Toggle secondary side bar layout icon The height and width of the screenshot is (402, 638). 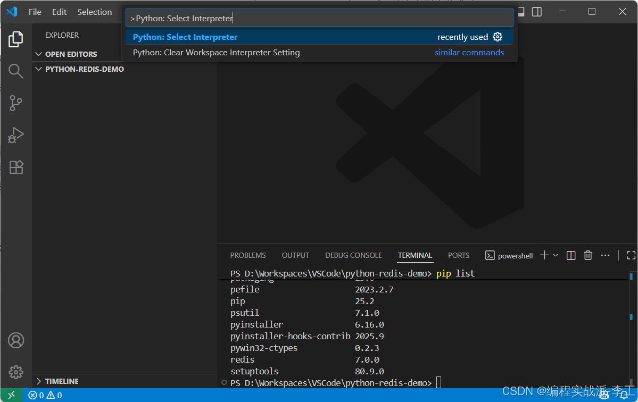pyautogui.click(x=537, y=11)
